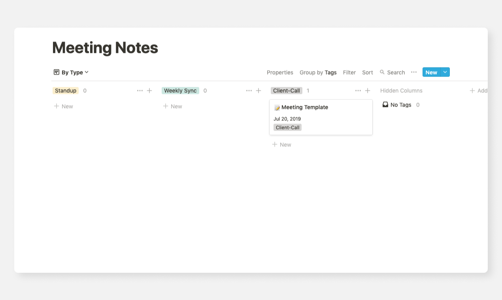Add a card to Client-Call using the plus icon
502x300 pixels.
368,90
